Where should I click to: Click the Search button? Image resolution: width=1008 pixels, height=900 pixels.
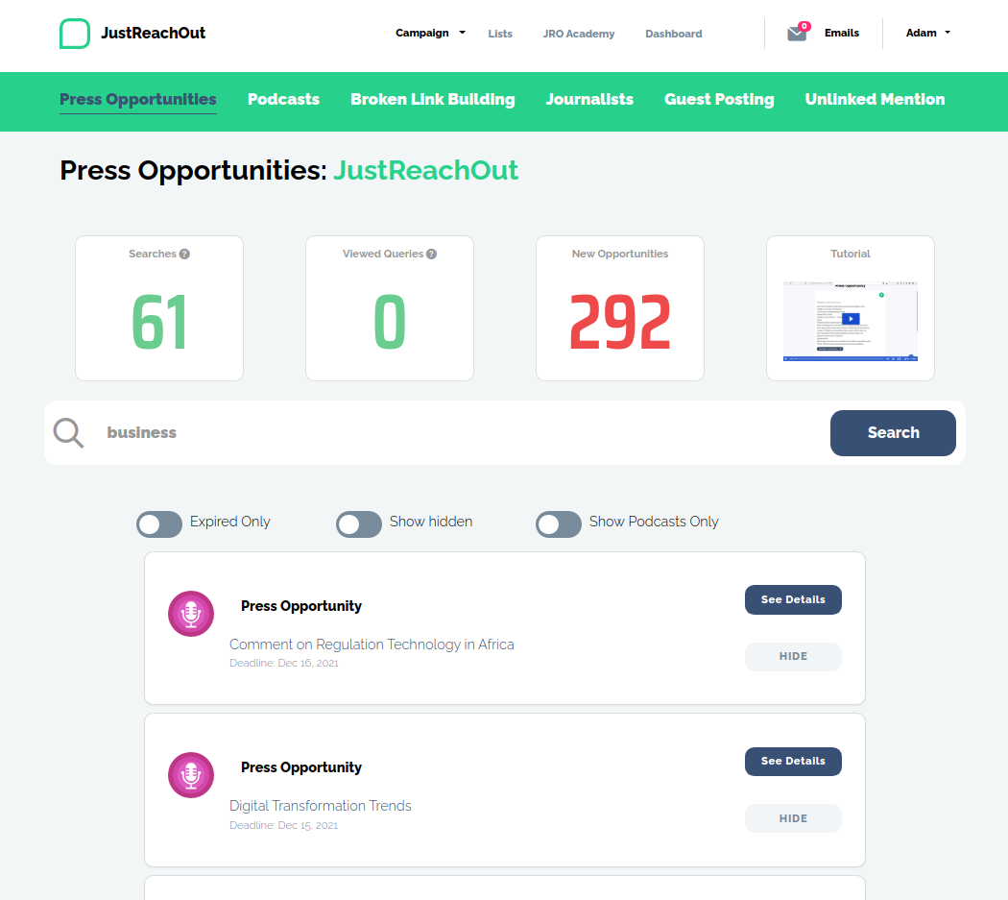[893, 433]
